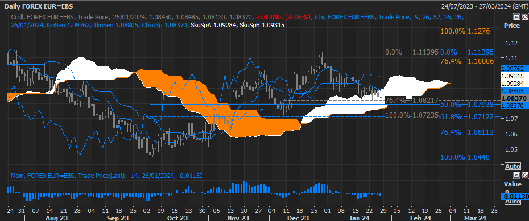Select the grey 100.0% 1.07235 retracement label
This screenshot has height=221, width=529.
pyautogui.click(x=412, y=115)
